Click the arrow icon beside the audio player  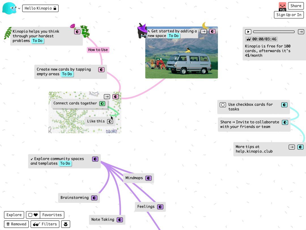pos(301,31)
